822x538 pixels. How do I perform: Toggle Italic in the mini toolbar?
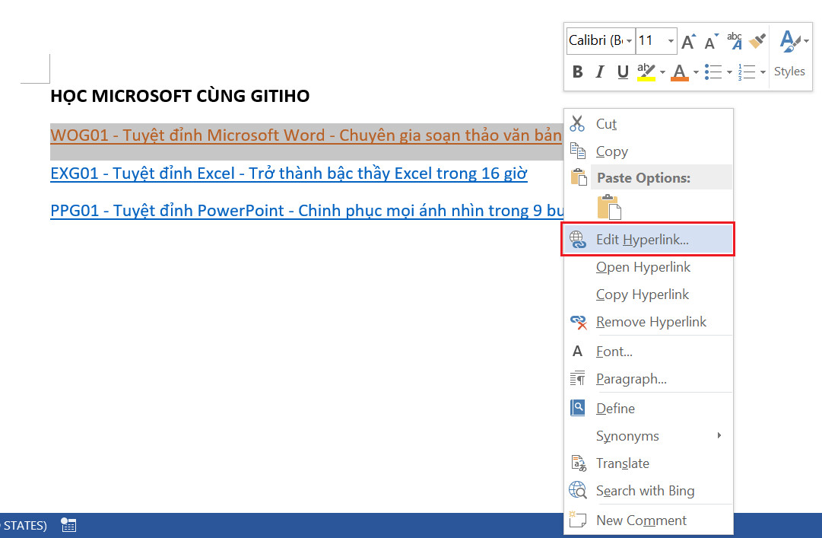[x=600, y=72]
